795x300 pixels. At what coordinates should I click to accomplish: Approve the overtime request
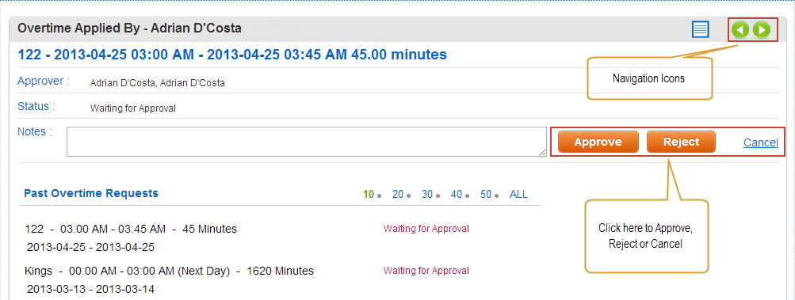pos(598,142)
